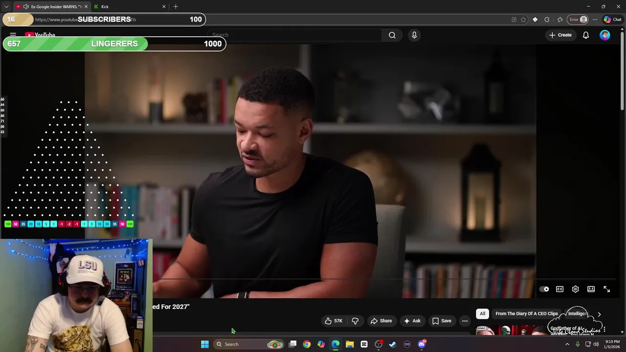Open menu dots for the Godfather of AI video
Image resolution: width=626 pixels, height=352 pixels.
point(604,330)
